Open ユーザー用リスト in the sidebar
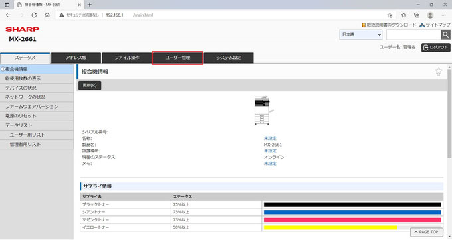 point(37,135)
